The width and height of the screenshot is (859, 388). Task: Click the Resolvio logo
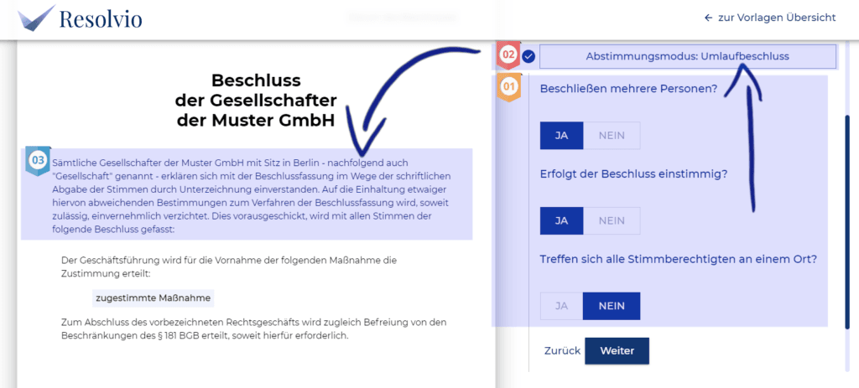pyautogui.click(x=80, y=18)
